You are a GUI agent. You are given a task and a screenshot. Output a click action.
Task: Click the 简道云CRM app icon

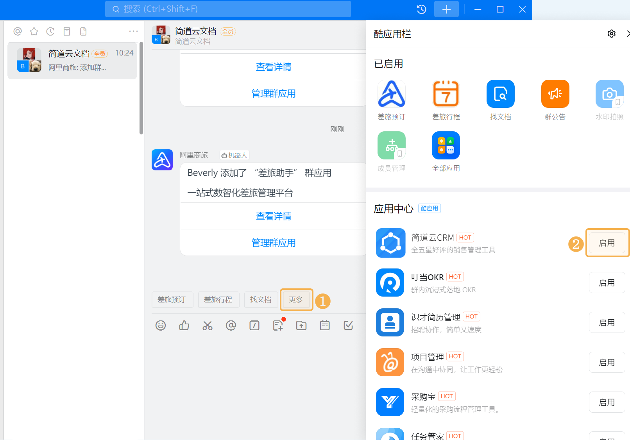click(x=390, y=243)
